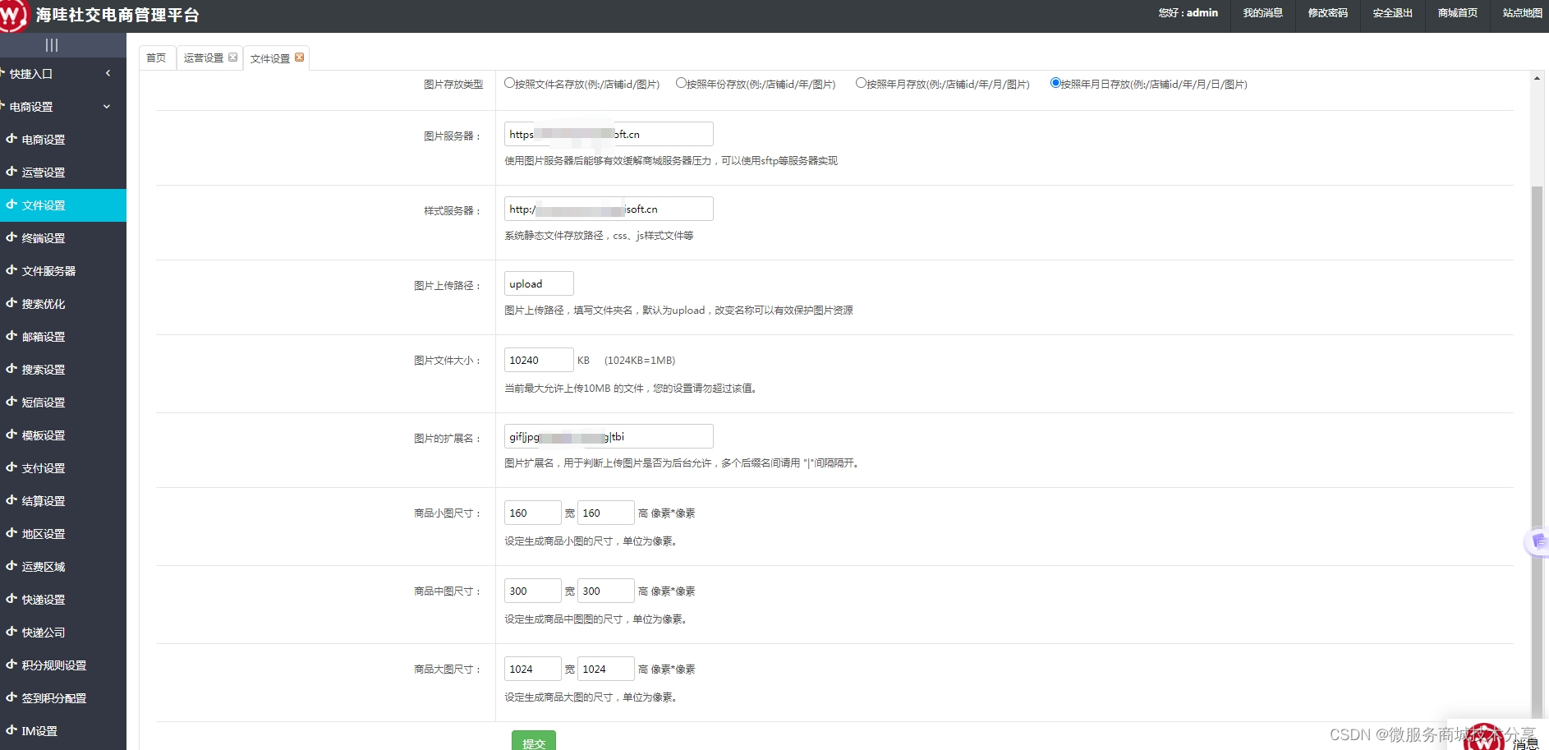Viewport: 1549px width, 750px height.
Task: Close the 文件设置 tab
Action: coord(300,57)
